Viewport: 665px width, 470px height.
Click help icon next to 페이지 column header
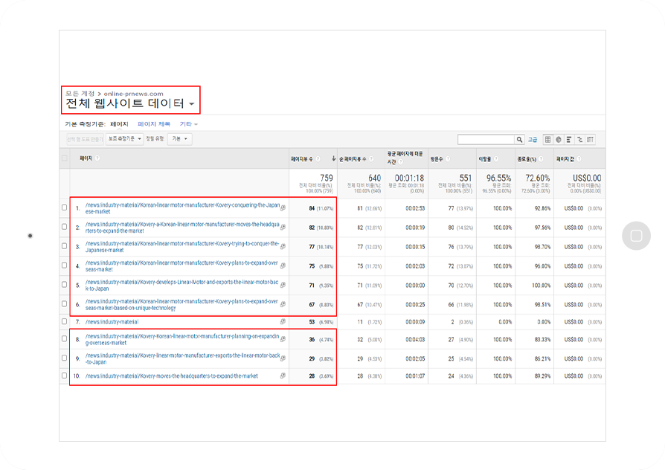[97, 158]
